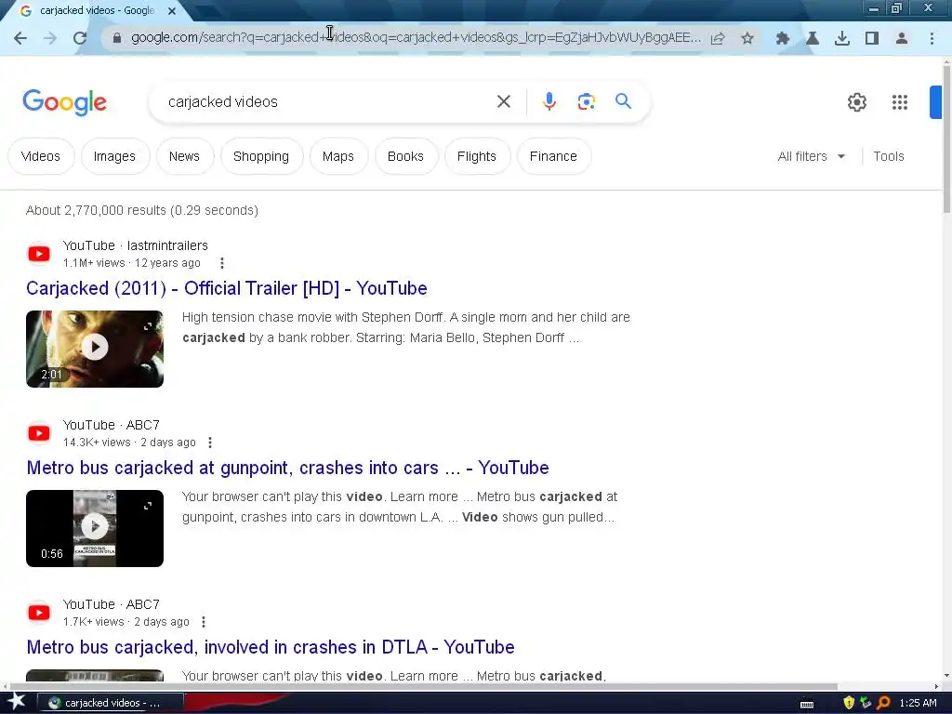Image resolution: width=952 pixels, height=714 pixels.
Task: Reload the page with the refresh icon
Action: coord(80,38)
